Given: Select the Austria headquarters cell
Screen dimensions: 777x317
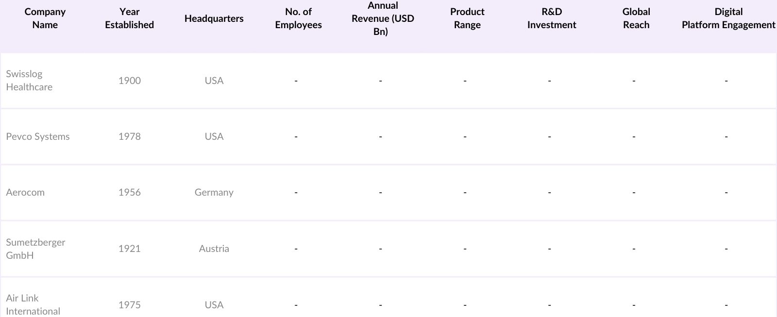Looking at the screenshot, I should click(x=214, y=249).
